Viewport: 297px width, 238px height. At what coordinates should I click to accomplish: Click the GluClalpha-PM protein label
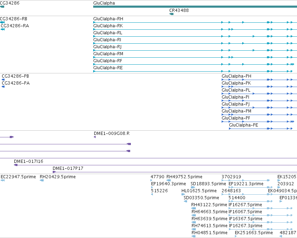pos(236,111)
